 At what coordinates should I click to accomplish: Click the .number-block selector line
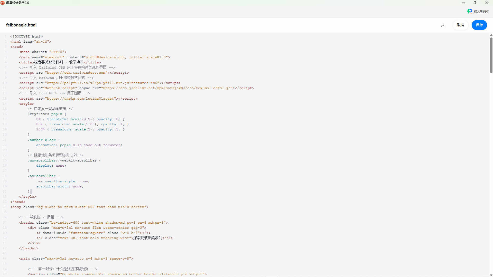44,140
